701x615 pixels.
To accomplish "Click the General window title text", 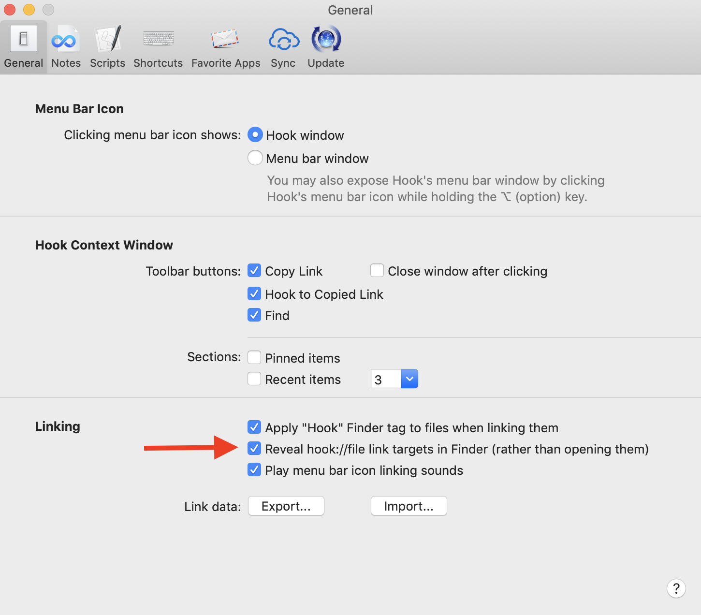I will coord(350,10).
